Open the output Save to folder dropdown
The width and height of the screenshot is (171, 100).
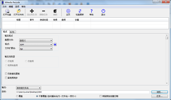point(28,88)
